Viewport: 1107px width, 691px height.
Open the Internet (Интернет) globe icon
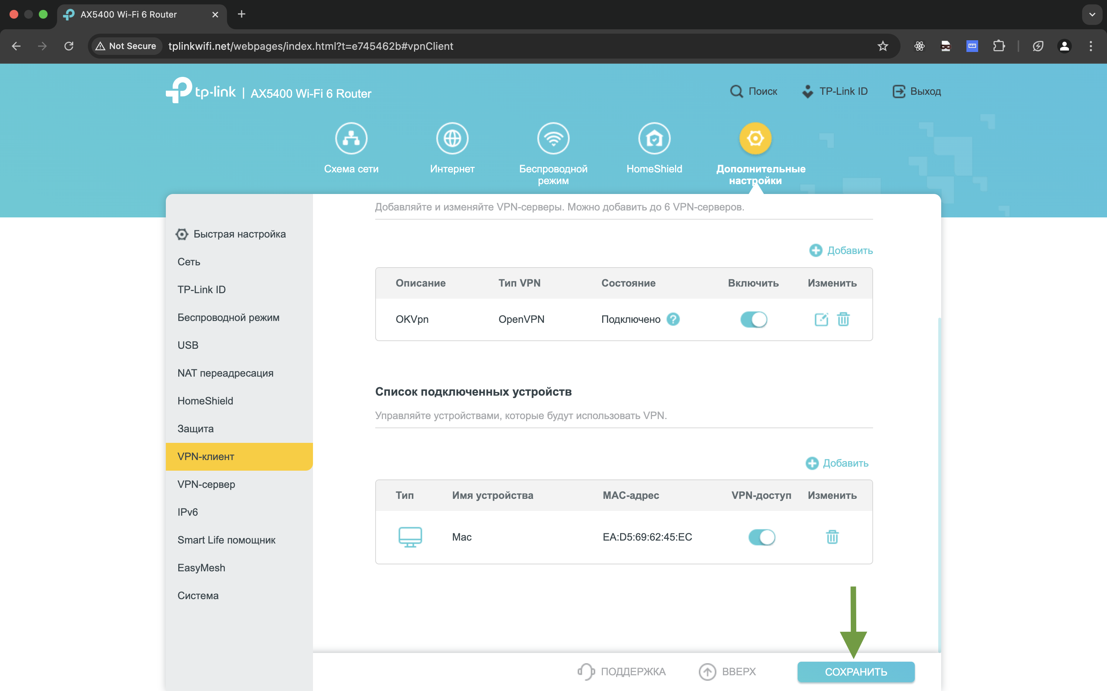[x=452, y=138]
